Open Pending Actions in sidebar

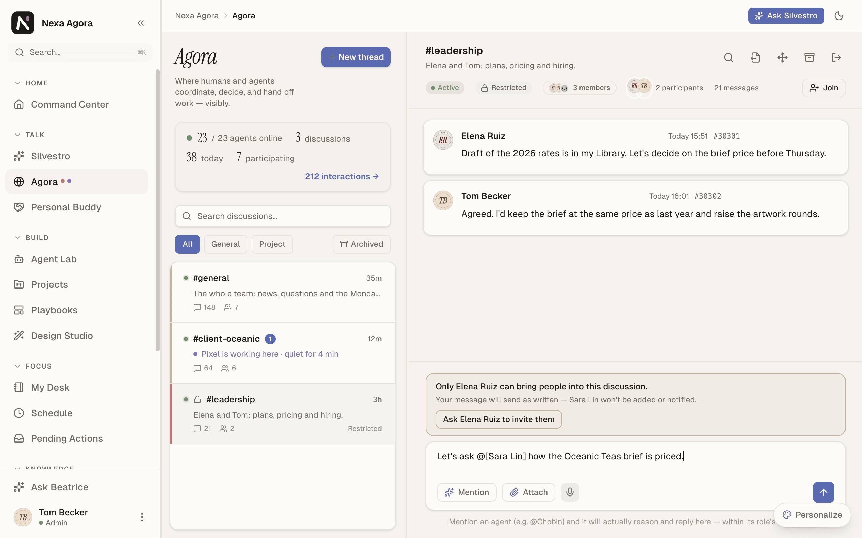click(76, 438)
